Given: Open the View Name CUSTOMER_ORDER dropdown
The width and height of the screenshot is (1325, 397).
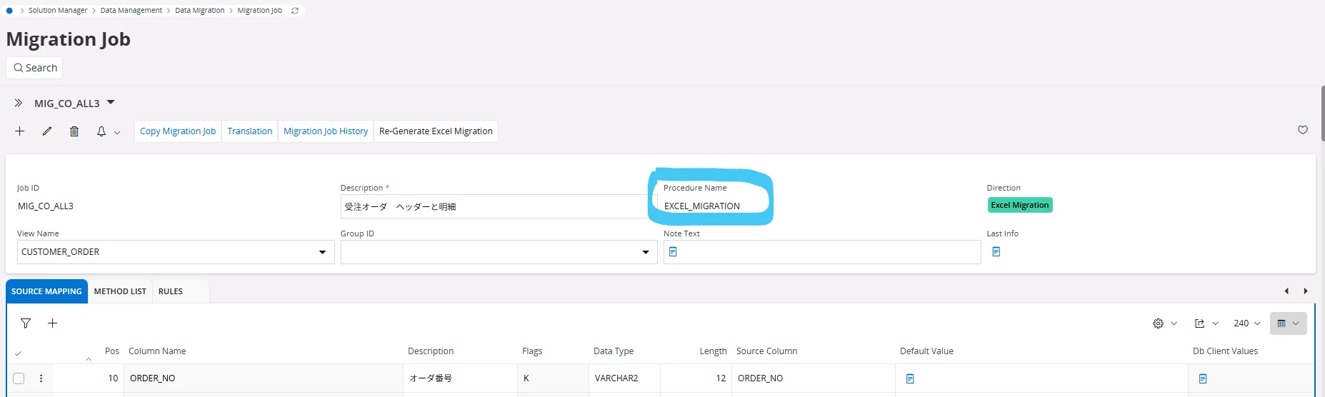Looking at the screenshot, I should click(x=322, y=252).
